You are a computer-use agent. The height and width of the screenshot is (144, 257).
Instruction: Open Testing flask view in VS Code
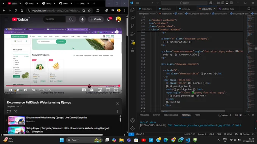click(132, 50)
